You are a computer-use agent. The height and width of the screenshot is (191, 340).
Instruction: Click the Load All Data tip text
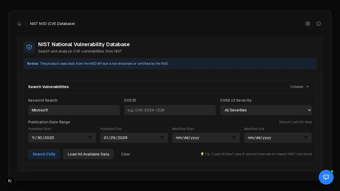256,154
